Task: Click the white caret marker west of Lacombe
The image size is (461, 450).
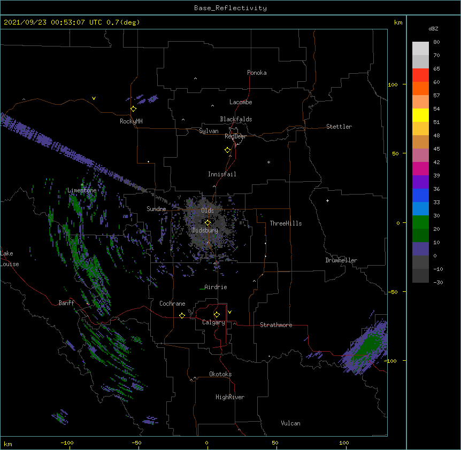Action: 212,106
